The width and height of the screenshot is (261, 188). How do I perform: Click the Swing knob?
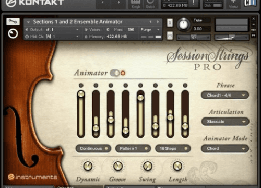[148, 166]
